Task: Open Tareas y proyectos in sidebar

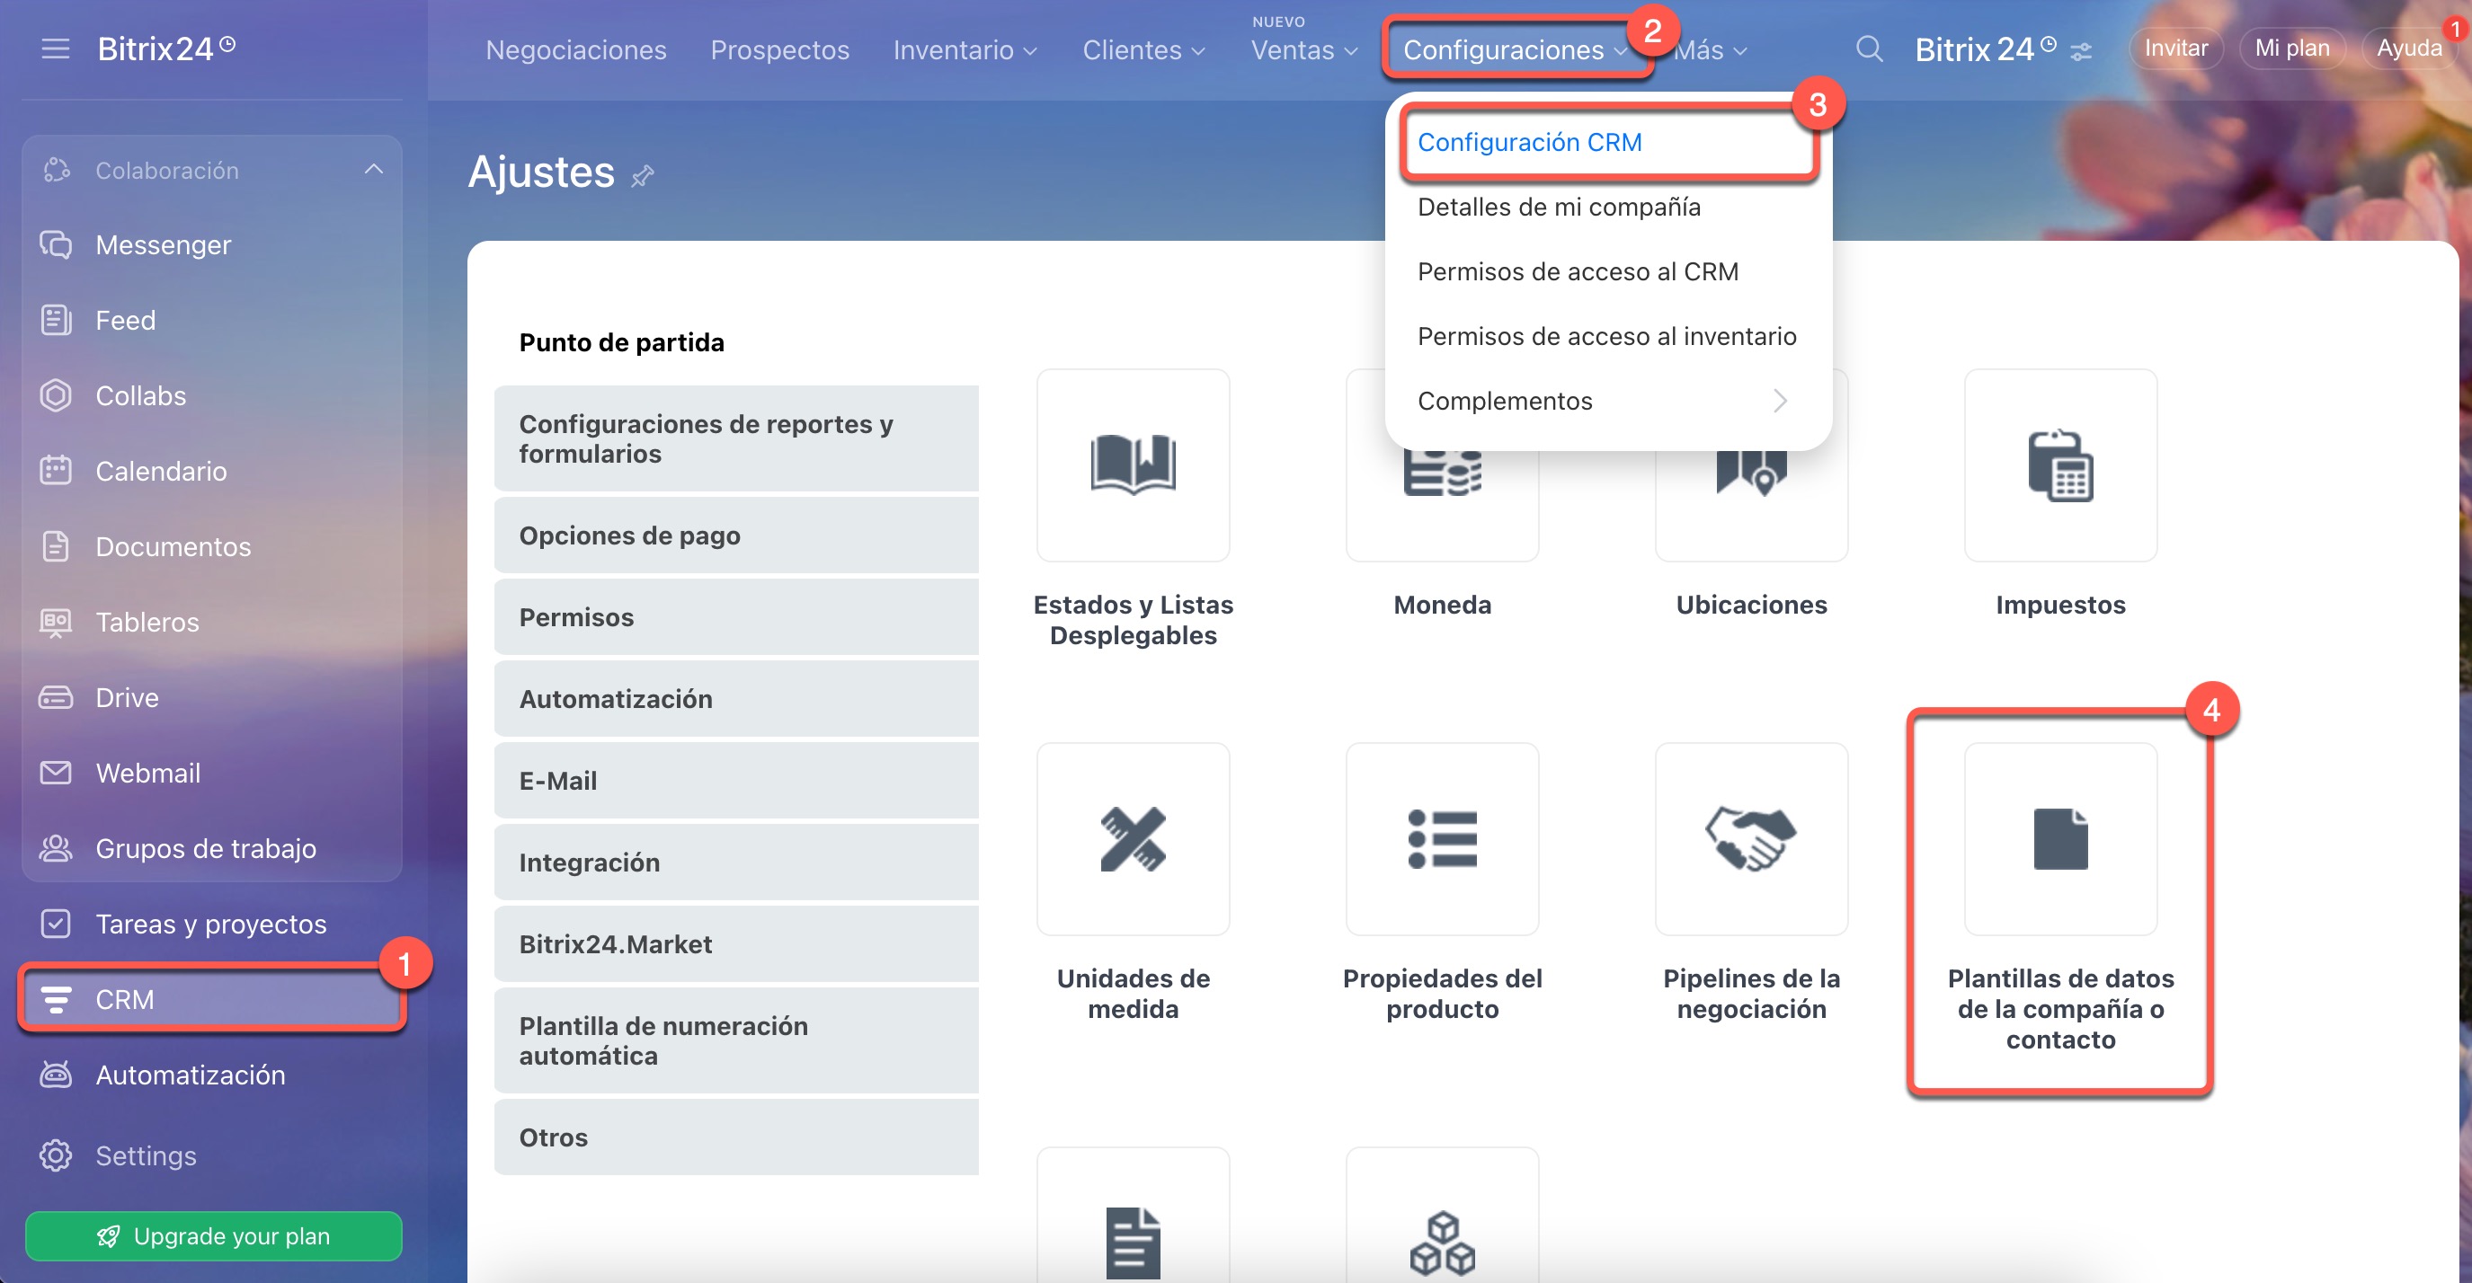Action: pos(211,924)
